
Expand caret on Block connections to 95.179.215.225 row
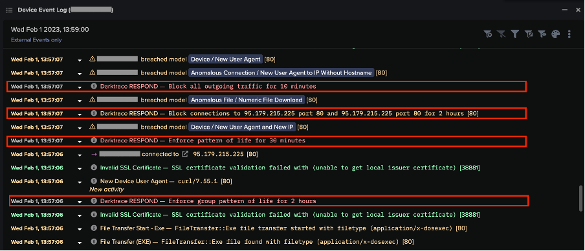pyautogui.click(x=80, y=114)
